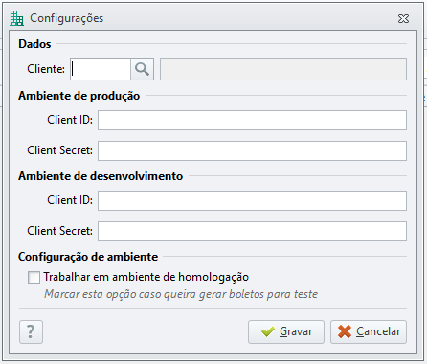Select the development Client Secret field
Screen dimensions: 427x364
(x=252, y=231)
